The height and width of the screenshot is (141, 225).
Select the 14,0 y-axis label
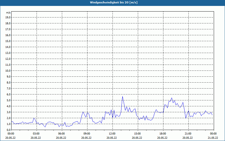pos(8,47)
